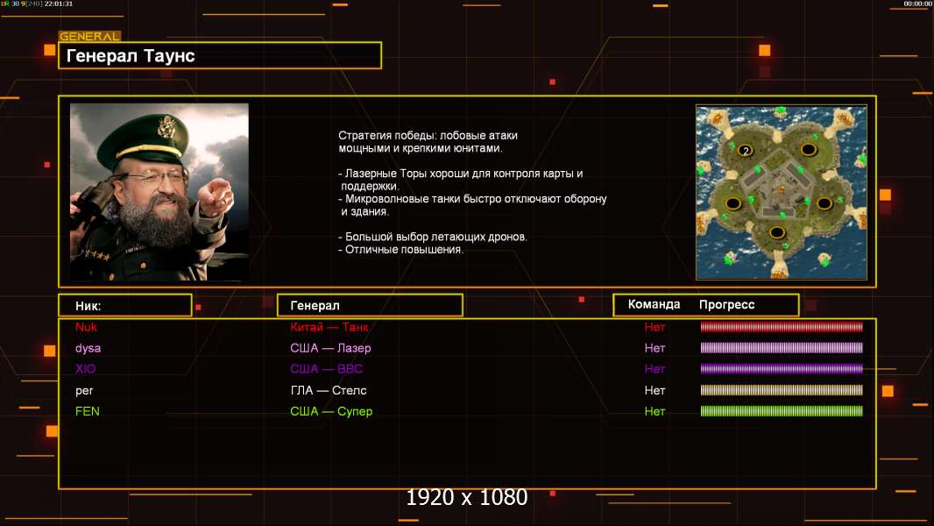Viewport: 934px width, 526px height.
Task: Click the island map preview
Action: [x=781, y=192]
